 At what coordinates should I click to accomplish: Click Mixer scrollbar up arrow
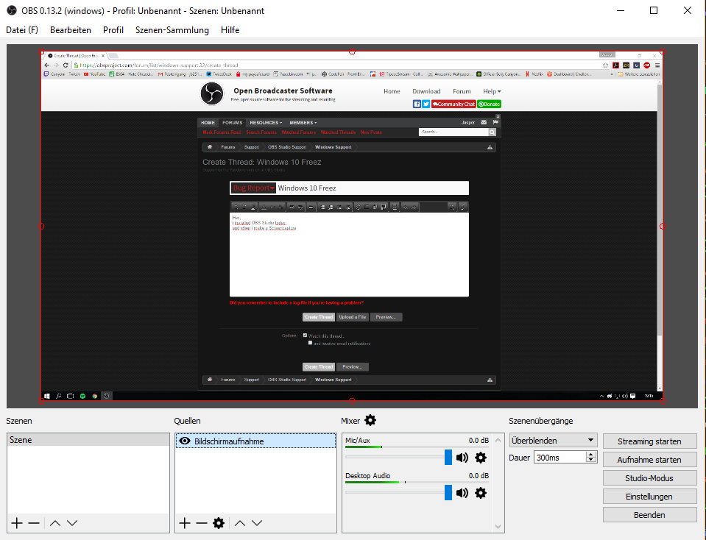(x=498, y=440)
